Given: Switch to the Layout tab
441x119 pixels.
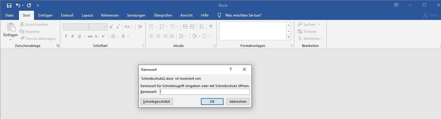Looking at the screenshot, I should [87, 15].
